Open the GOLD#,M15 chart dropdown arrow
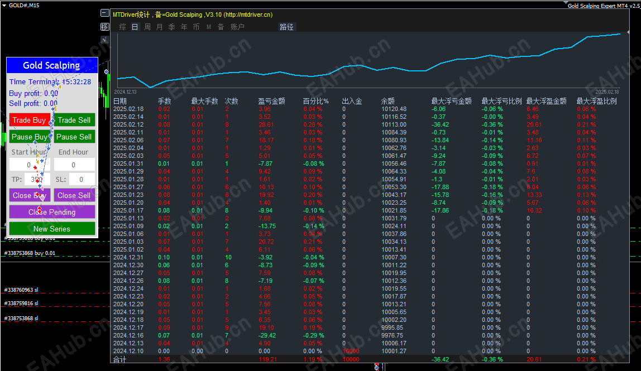This screenshot has width=641, height=371. click(4, 6)
